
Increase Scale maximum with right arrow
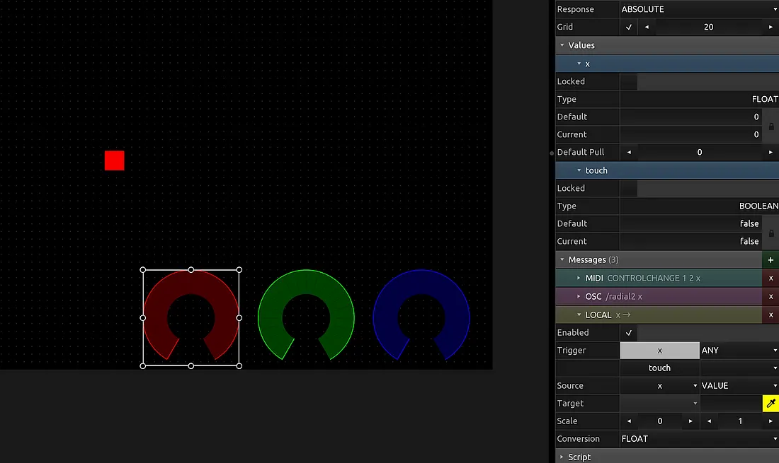tap(771, 421)
